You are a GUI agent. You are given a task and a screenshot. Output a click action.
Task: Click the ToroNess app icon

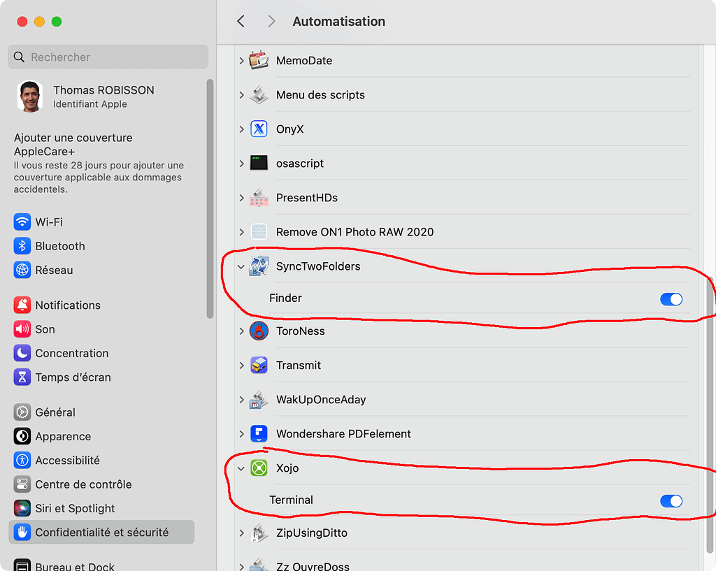click(x=259, y=331)
